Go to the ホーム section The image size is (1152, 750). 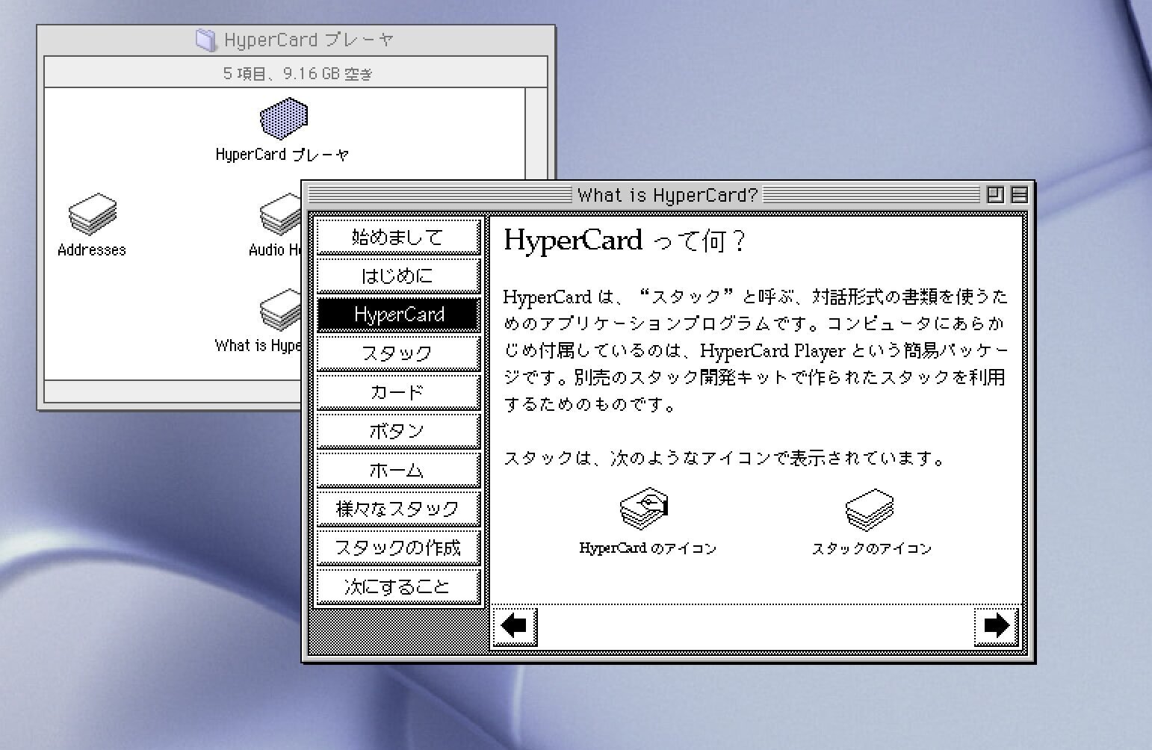point(397,470)
